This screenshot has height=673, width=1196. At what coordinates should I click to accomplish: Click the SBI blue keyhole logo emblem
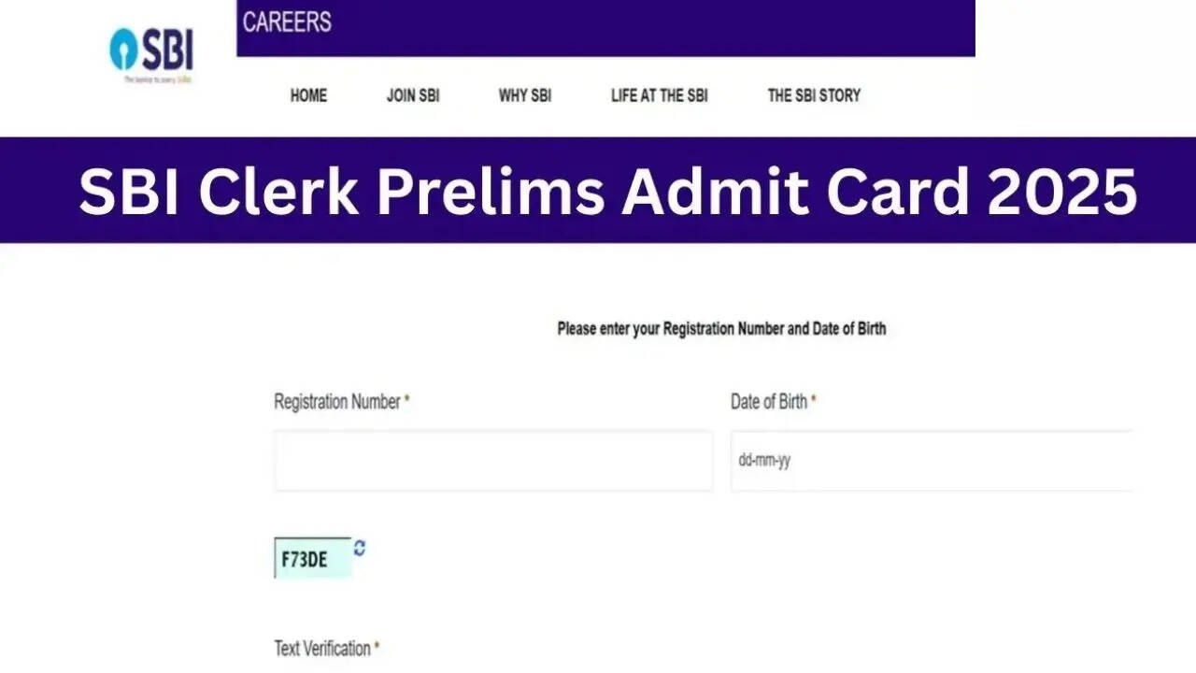(124, 49)
